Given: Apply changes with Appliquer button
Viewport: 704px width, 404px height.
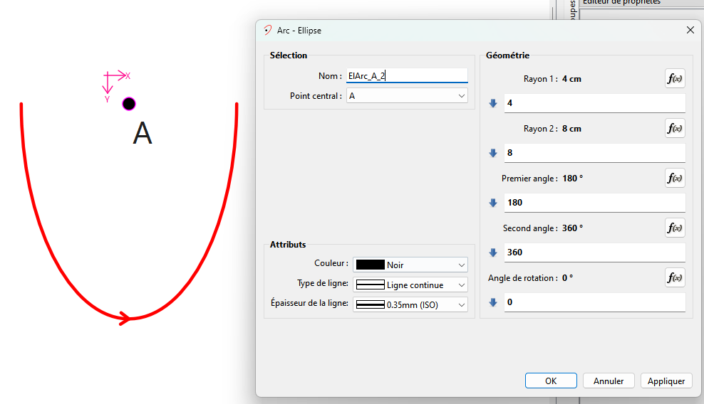Looking at the screenshot, I should coord(666,381).
